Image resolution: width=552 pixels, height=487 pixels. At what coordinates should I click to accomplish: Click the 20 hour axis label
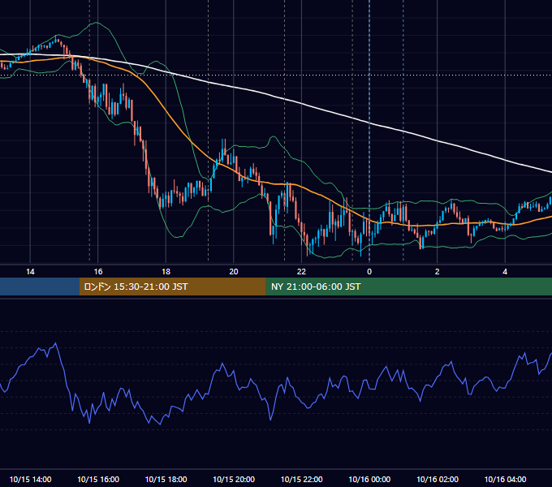pos(234,272)
